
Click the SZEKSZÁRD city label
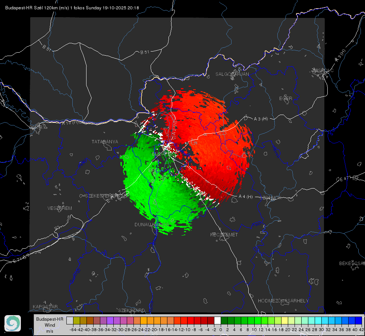tap(132, 310)
